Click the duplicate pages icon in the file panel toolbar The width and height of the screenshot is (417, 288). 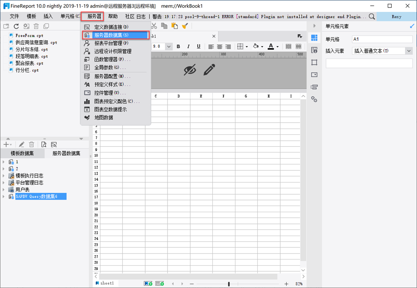(x=46, y=26)
